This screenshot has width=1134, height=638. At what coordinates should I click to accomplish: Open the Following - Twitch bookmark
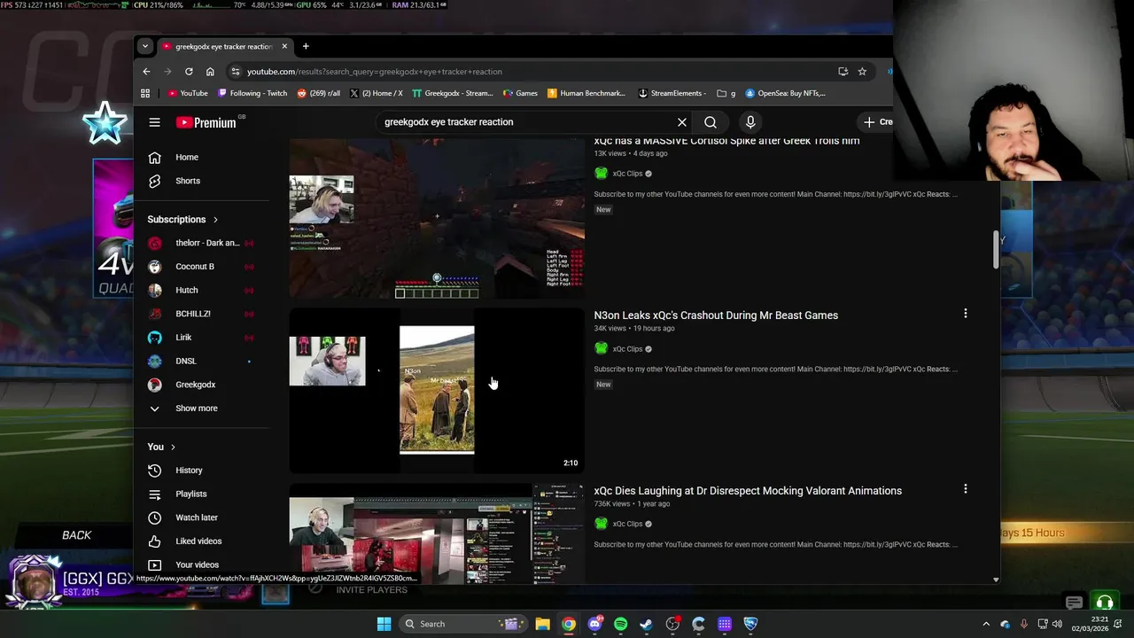click(252, 93)
